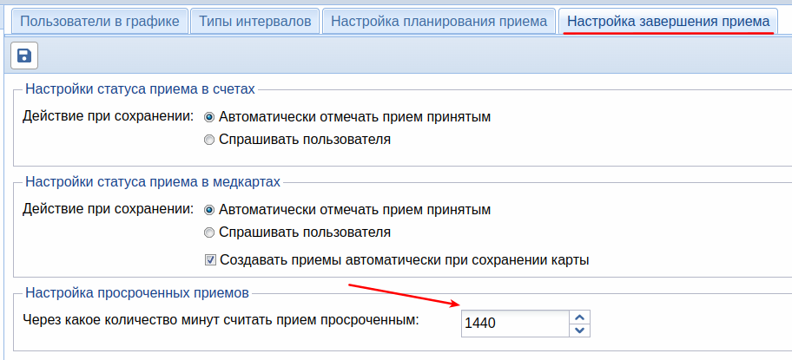Toggle "Создавать приемы автоматически при сохранении карты" checkbox
The height and width of the screenshot is (360, 792).
point(210,259)
